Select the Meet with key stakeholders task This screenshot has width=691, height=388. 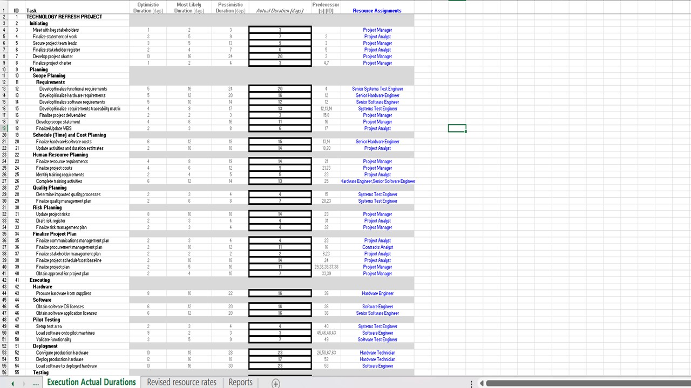pos(56,30)
